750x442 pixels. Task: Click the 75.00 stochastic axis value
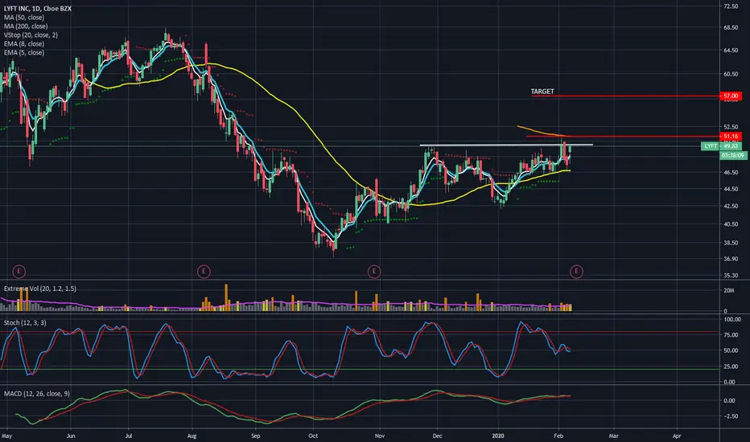732,335
